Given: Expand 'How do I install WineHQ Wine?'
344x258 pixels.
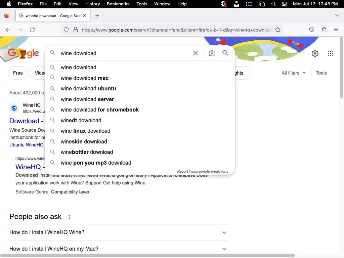Looking at the screenshot, I should pos(119,232).
